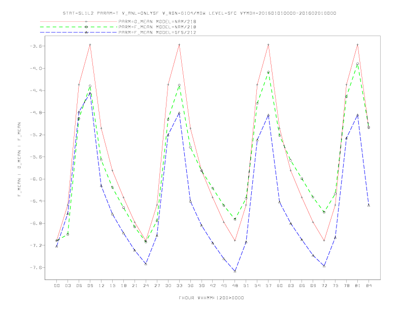Click the blue GFS triangle marker at hour 24
The height and width of the screenshot is (311, 402).
pyautogui.click(x=146, y=264)
